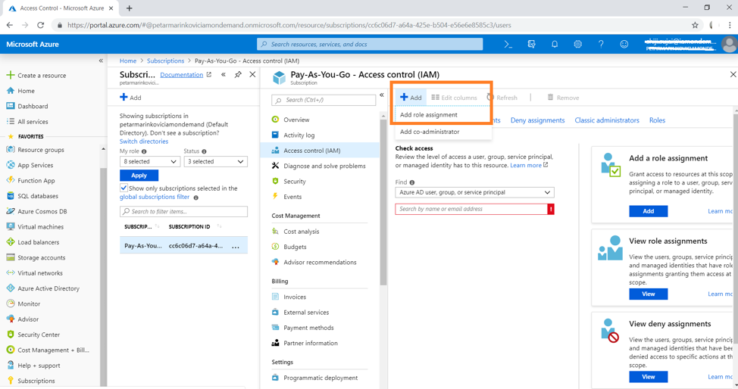This screenshot has height=389, width=738.
Task: Open Azure Active Directory in sidebar
Action: point(48,288)
